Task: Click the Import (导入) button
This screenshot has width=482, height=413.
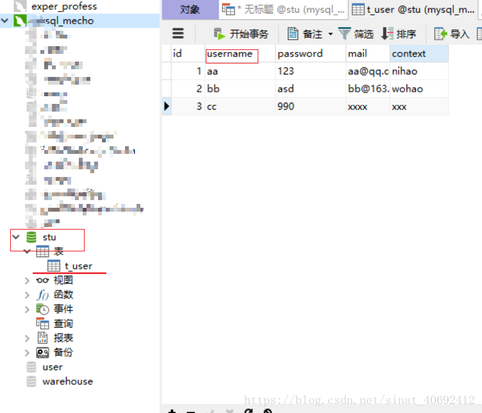Action: [452, 34]
